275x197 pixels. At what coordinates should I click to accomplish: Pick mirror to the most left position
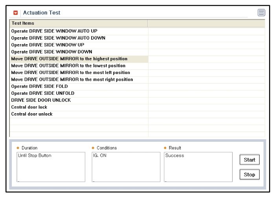pyautogui.click(x=70, y=73)
